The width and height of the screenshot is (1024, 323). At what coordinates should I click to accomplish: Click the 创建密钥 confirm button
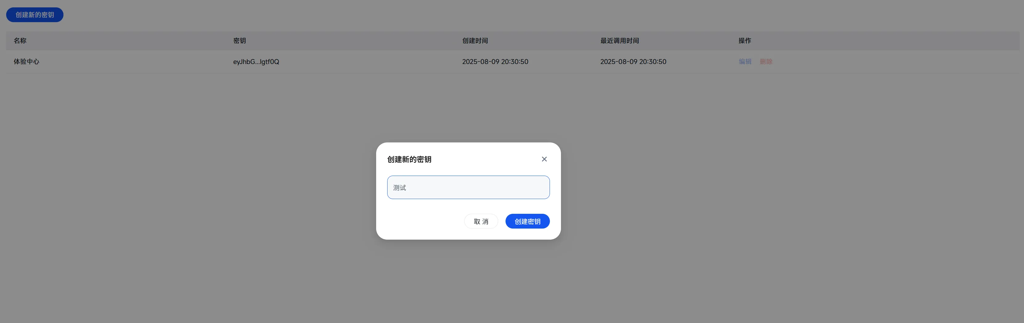[527, 221]
